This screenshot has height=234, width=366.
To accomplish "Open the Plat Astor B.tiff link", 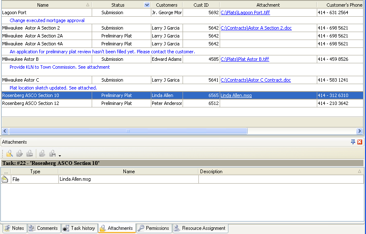I will pos(245,59).
